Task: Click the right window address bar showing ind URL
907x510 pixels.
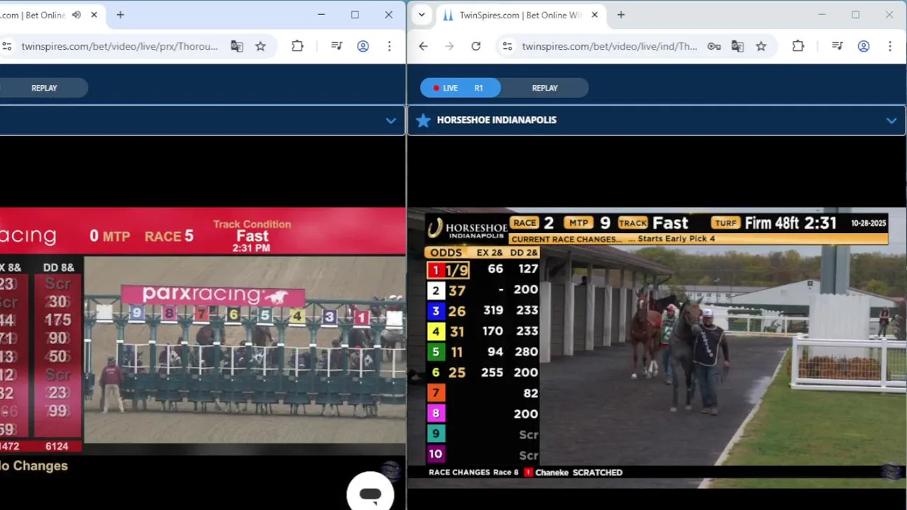Action: point(610,46)
